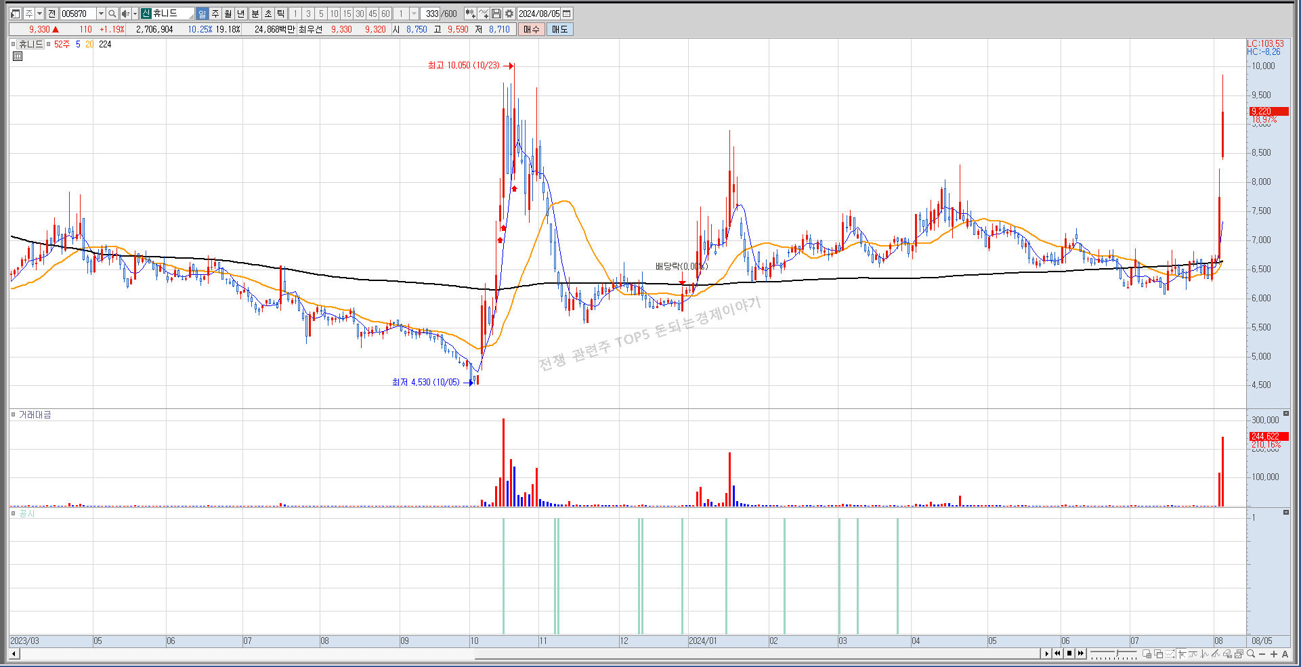Toggle the 전 button next to stock code
Screen dimensions: 1301x667
[52, 14]
